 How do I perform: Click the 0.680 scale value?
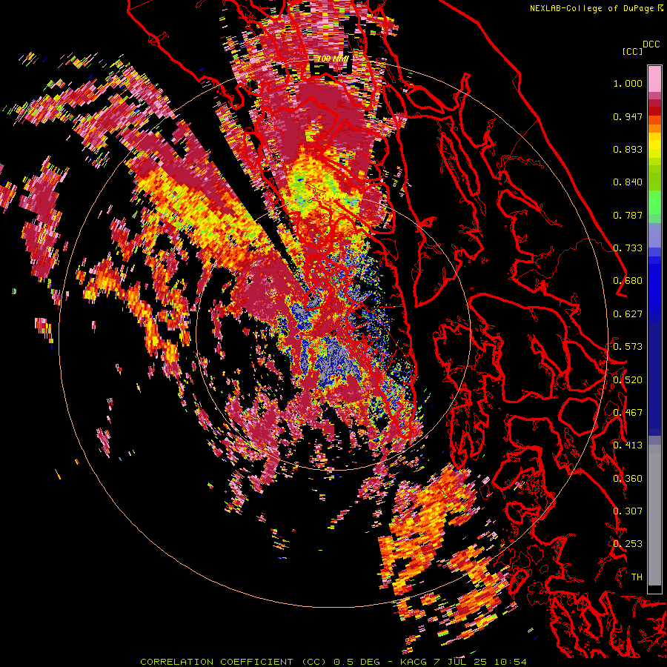(x=628, y=281)
